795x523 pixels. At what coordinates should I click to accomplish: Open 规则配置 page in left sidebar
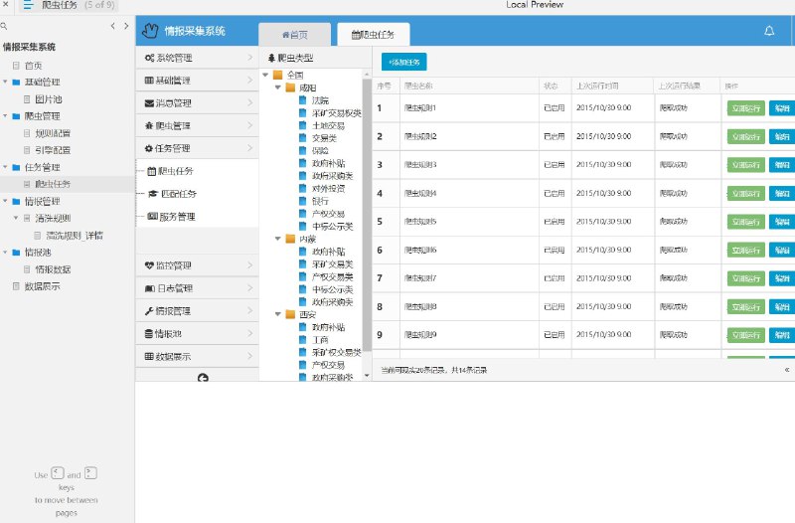[x=53, y=133]
